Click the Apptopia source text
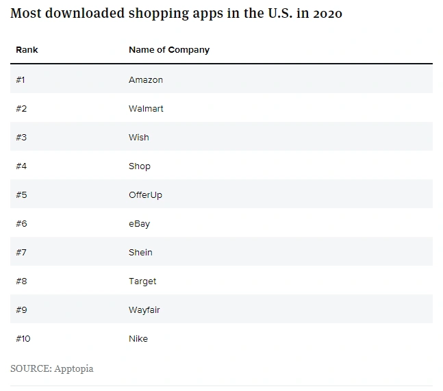 coord(52,368)
